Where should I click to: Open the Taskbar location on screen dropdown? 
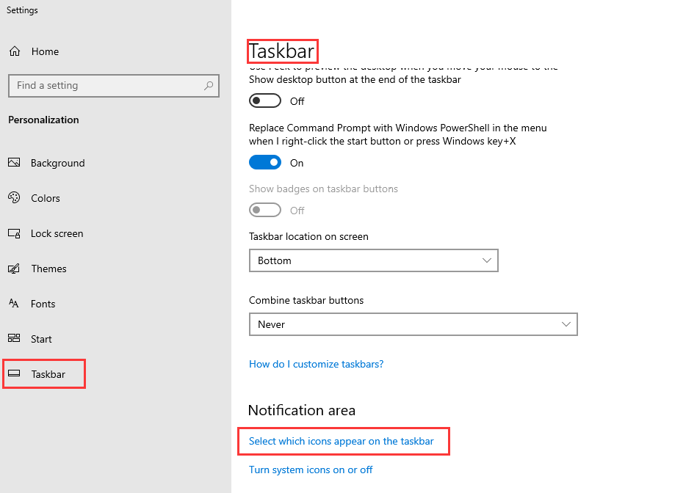[x=373, y=260]
